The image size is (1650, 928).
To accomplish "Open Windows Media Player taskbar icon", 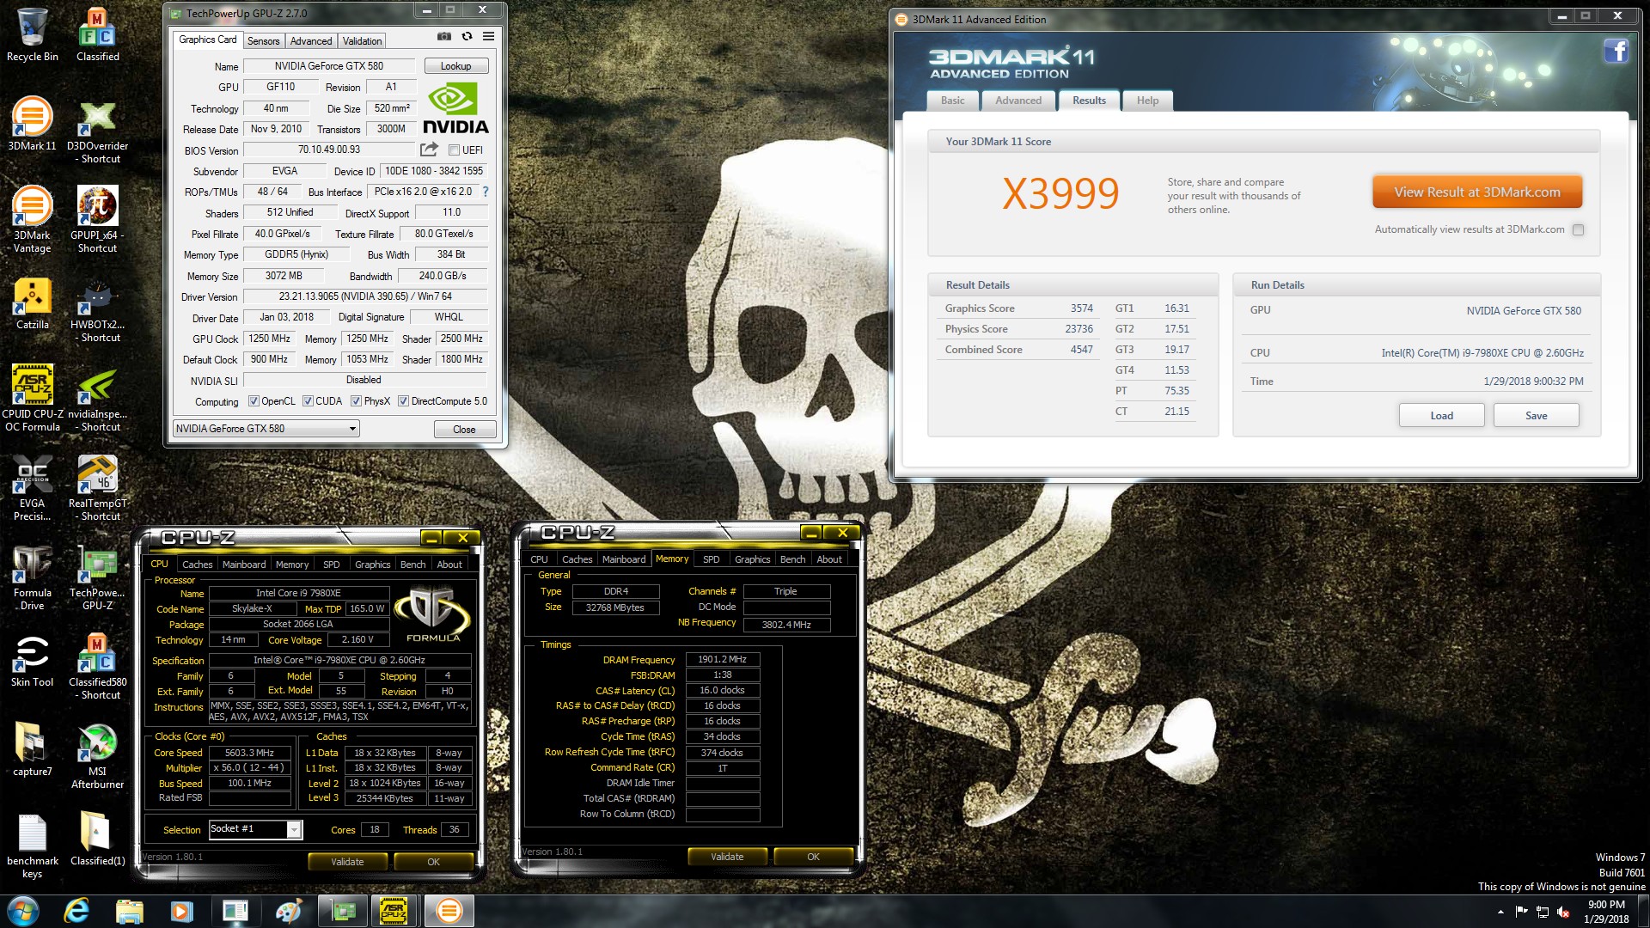I will click(181, 911).
